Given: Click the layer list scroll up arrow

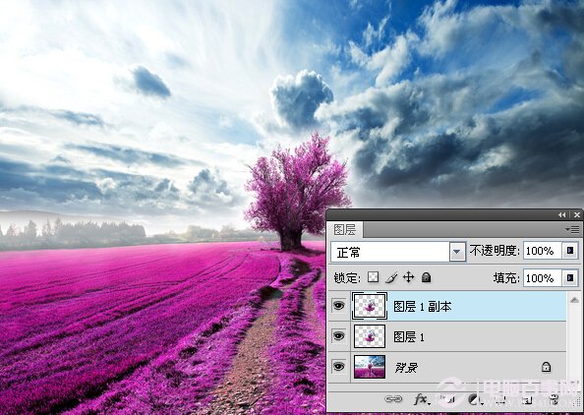Looking at the screenshot, I should point(574,300).
